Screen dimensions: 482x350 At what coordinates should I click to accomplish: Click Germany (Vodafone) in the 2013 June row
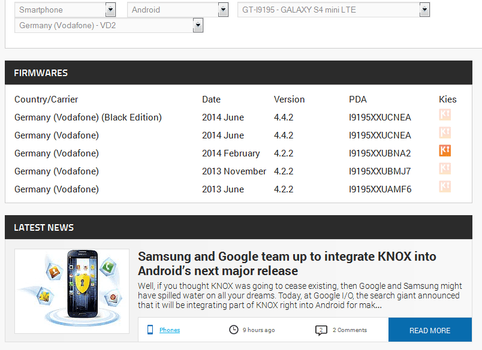point(56,189)
